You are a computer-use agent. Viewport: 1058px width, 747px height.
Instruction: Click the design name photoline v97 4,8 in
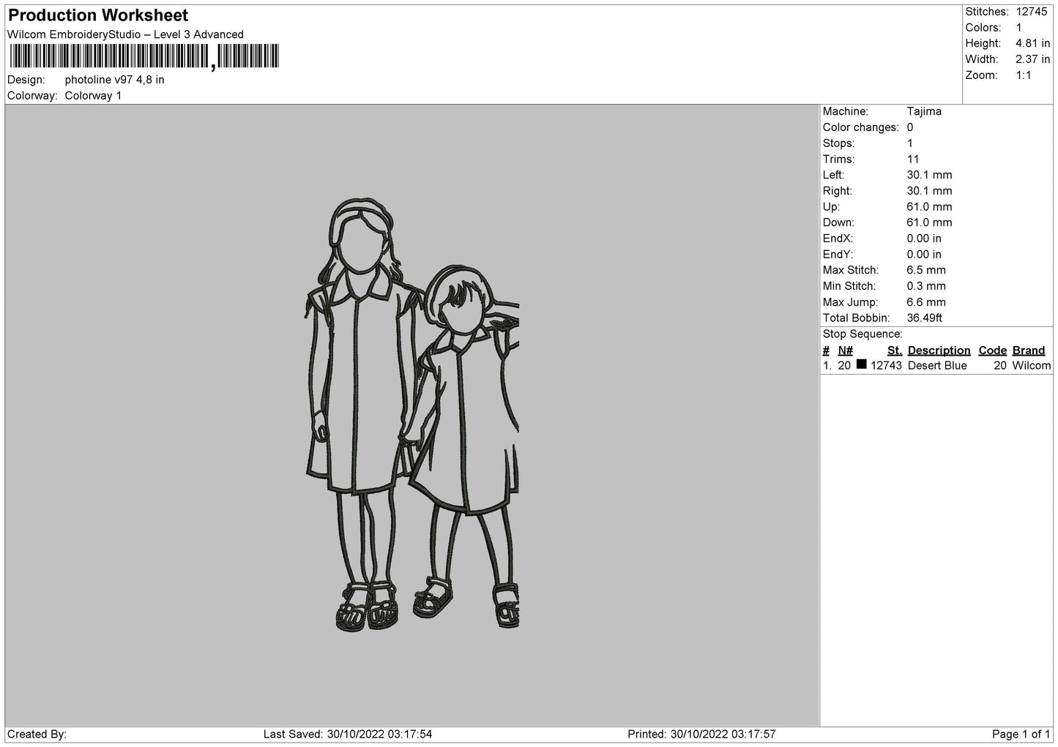pos(115,80)
